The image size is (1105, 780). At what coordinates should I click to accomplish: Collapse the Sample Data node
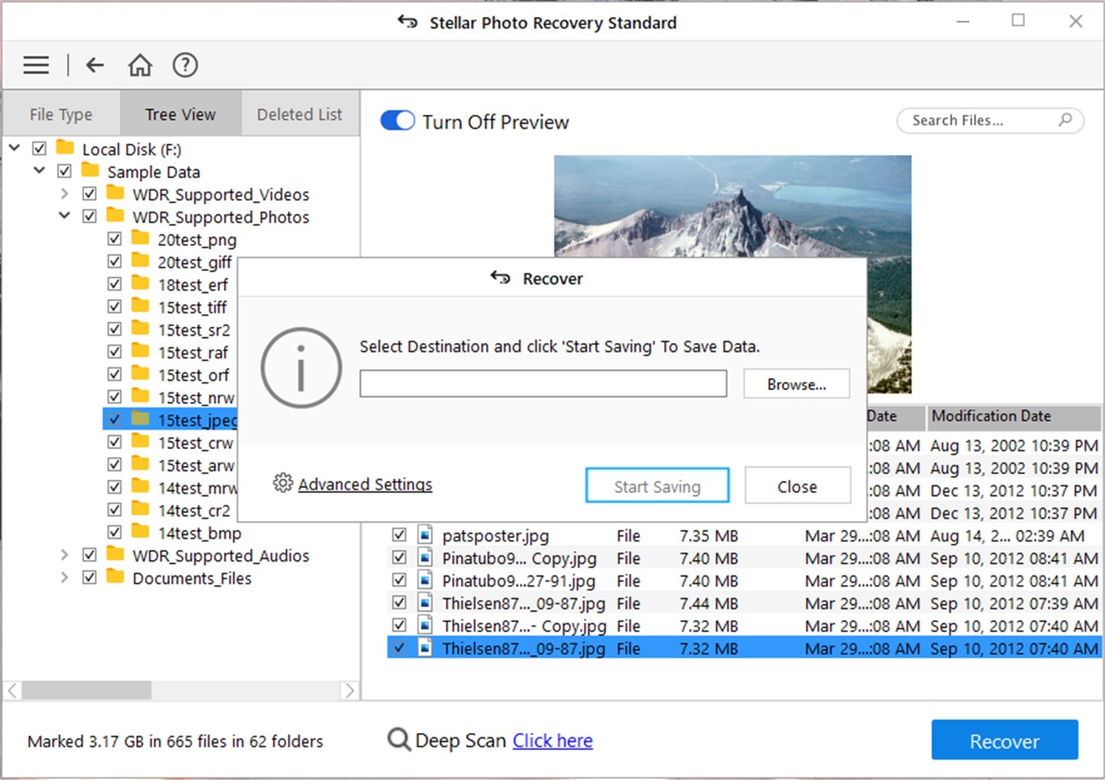click(x=40, y=171)
